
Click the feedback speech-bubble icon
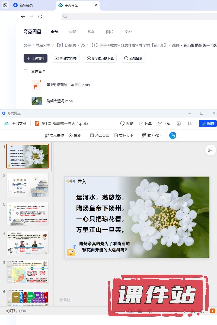[190, 123]
